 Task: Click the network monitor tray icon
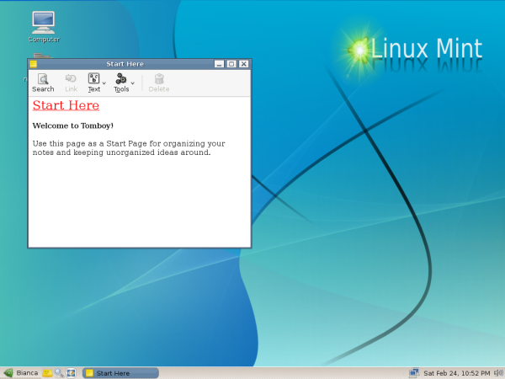pyautogui.click(x=414, y=372)
